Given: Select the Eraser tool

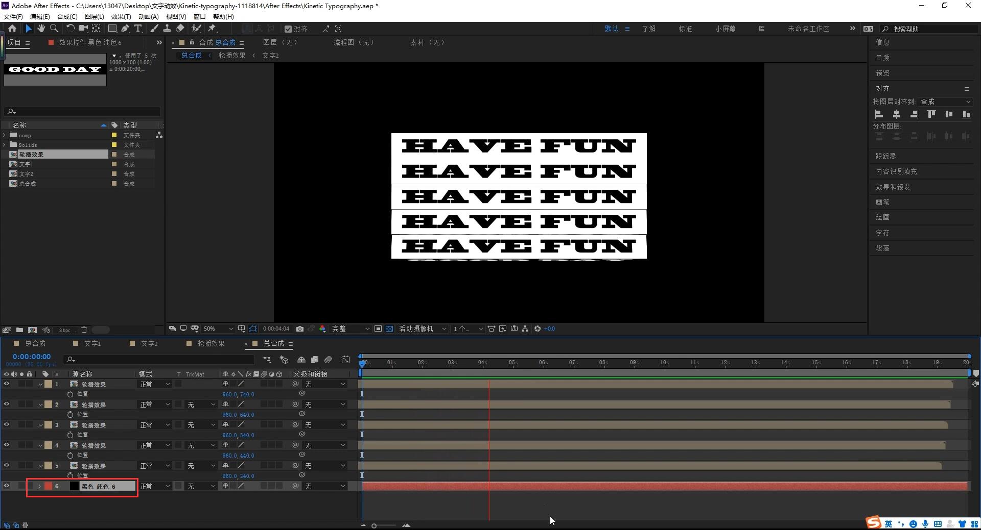Looking at the screenshot, I should [x=180, y=29].
